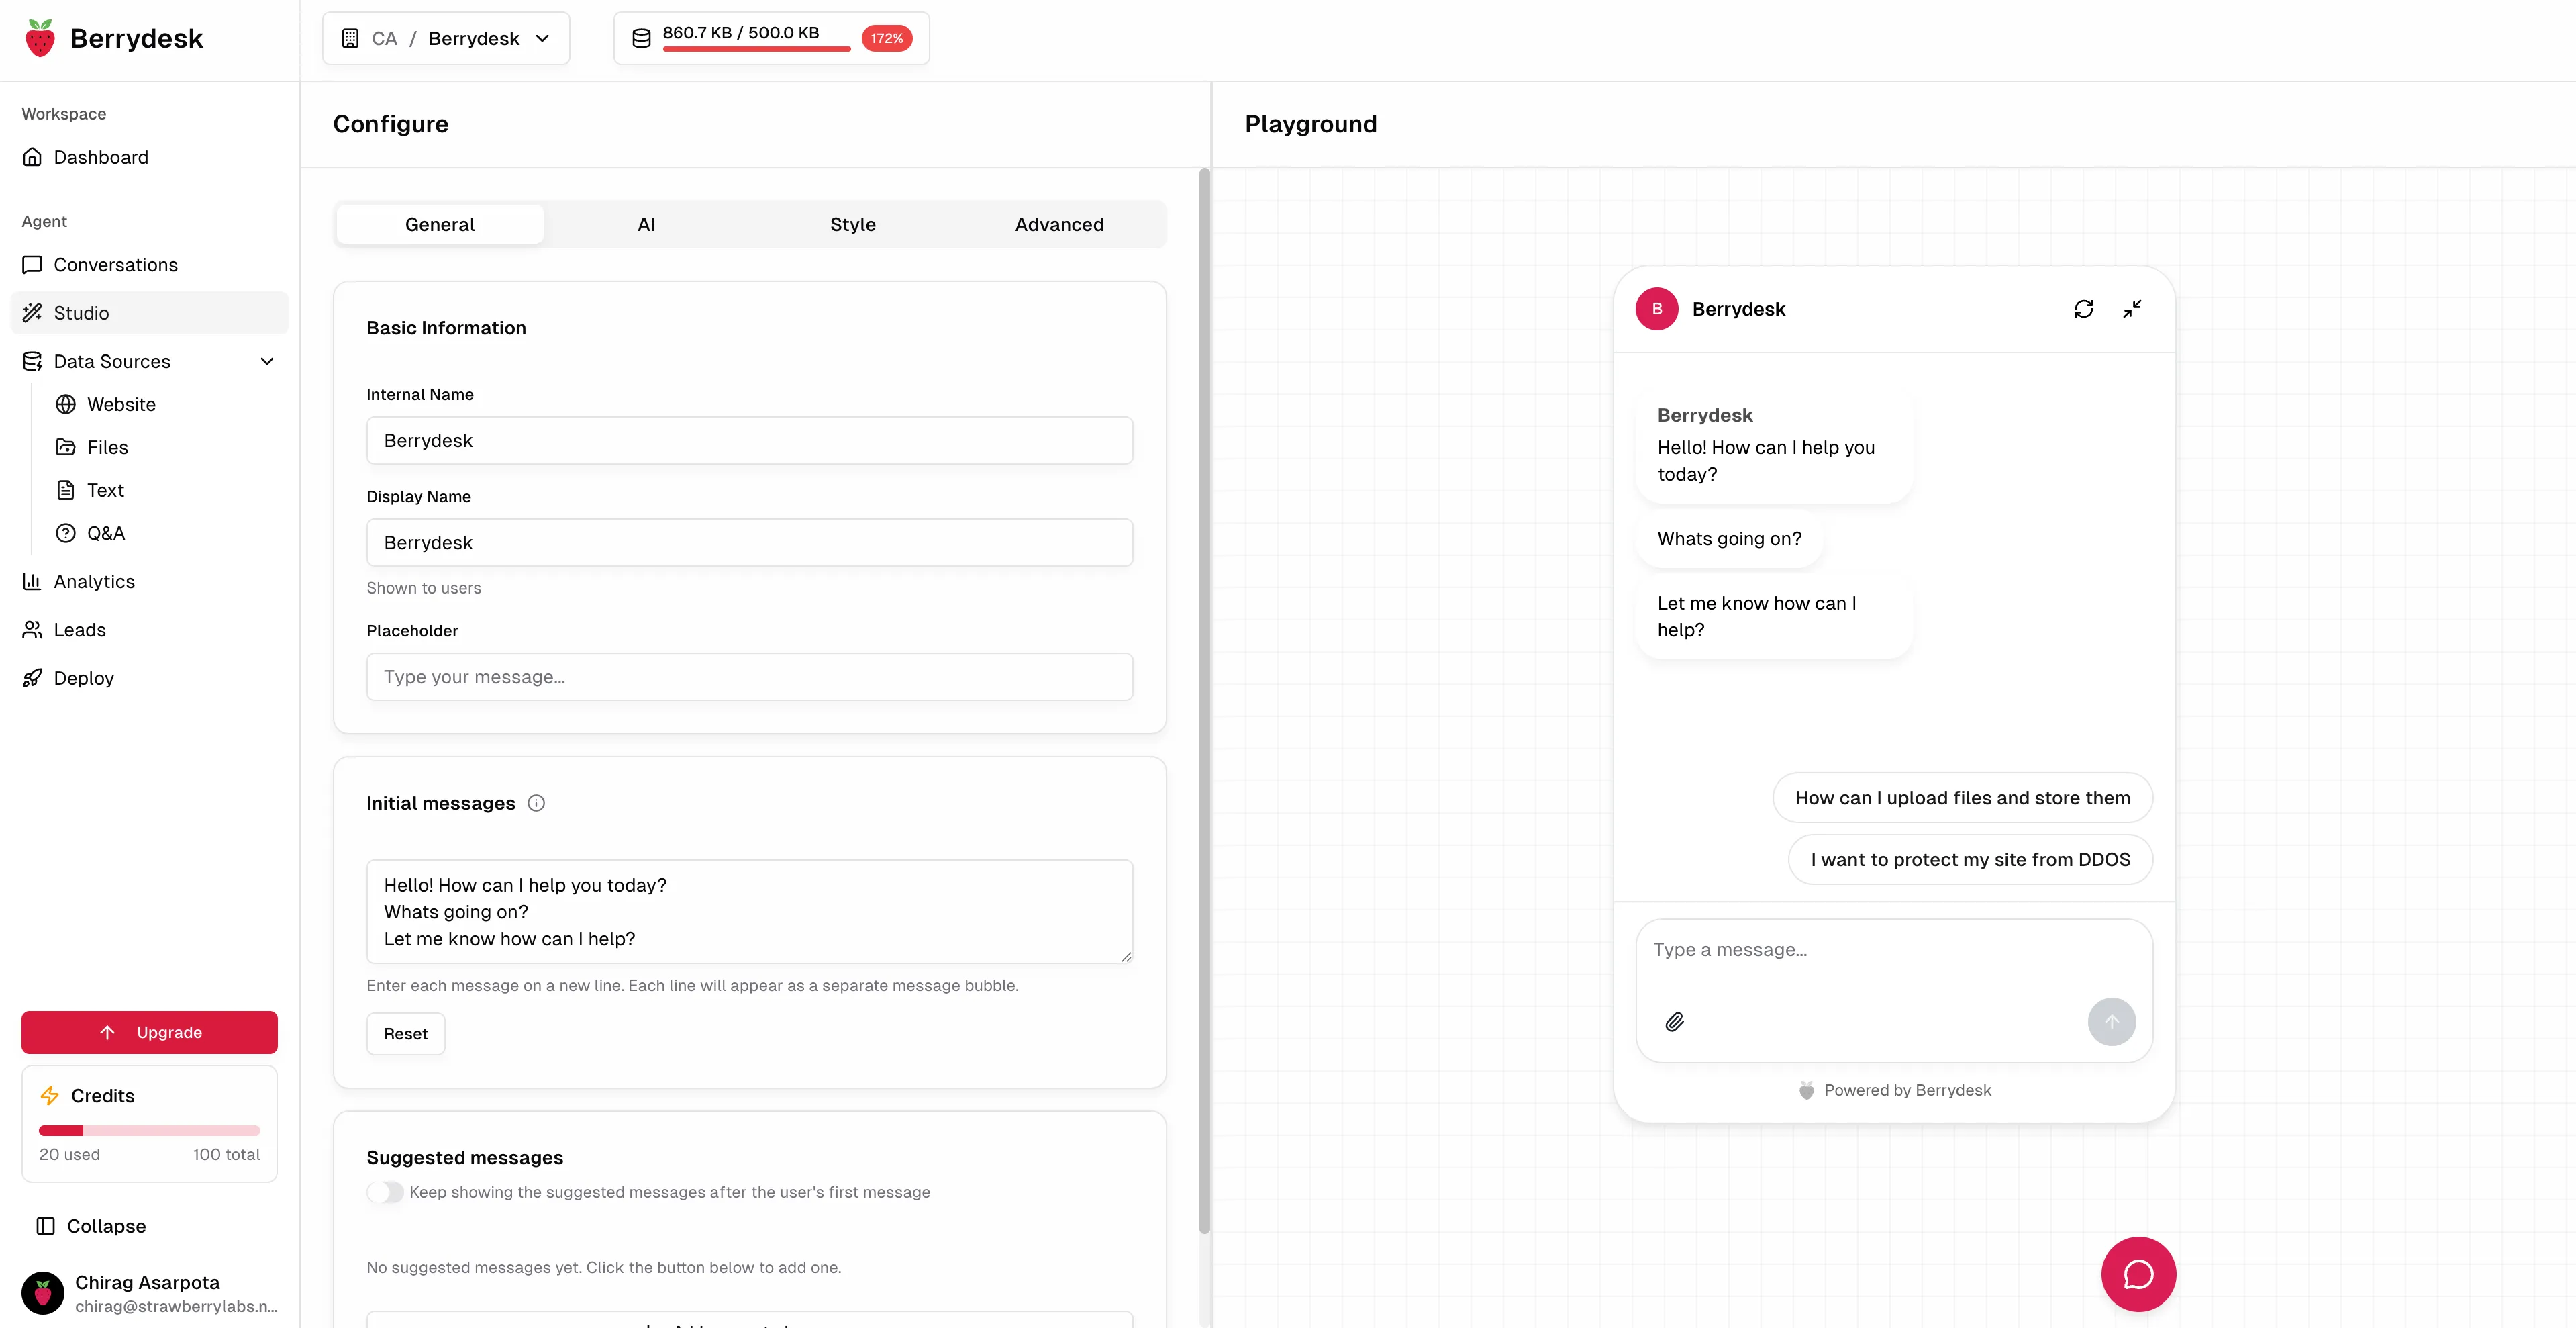
Task: Open the CA / Berrydesk workspace dropdown
Action: [446, 38]
